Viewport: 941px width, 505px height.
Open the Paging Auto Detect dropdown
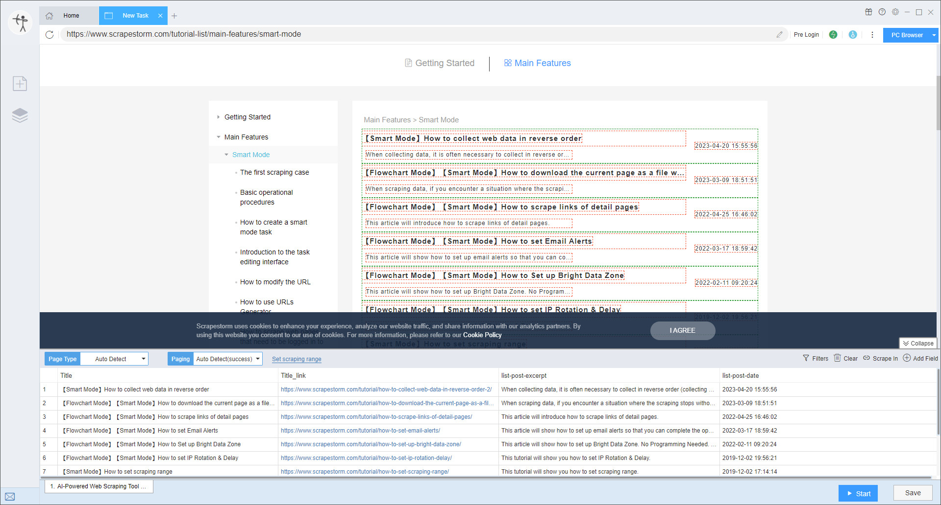click(227, 359)
